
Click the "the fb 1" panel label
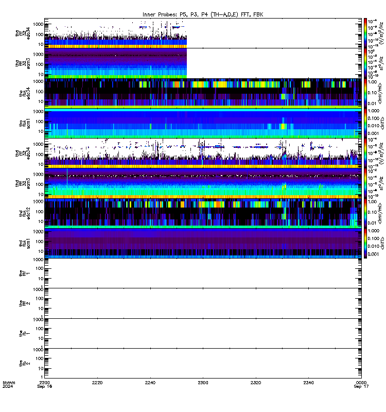coord(25,333)
